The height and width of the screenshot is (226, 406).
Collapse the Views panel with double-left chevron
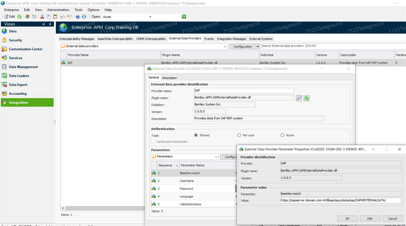tap(44, 24)
